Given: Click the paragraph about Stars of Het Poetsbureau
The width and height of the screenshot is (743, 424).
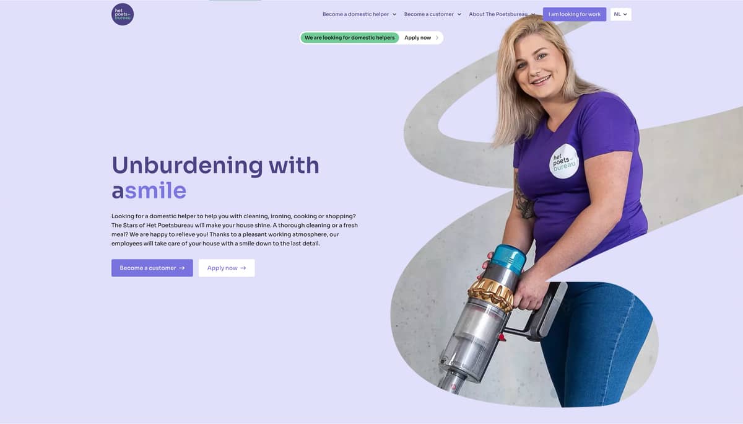Looking at the screenshot, I should click(x=235, y=230).
